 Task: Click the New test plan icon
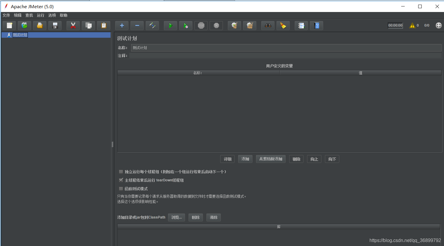pyautogui.click(x=9, y=25)
